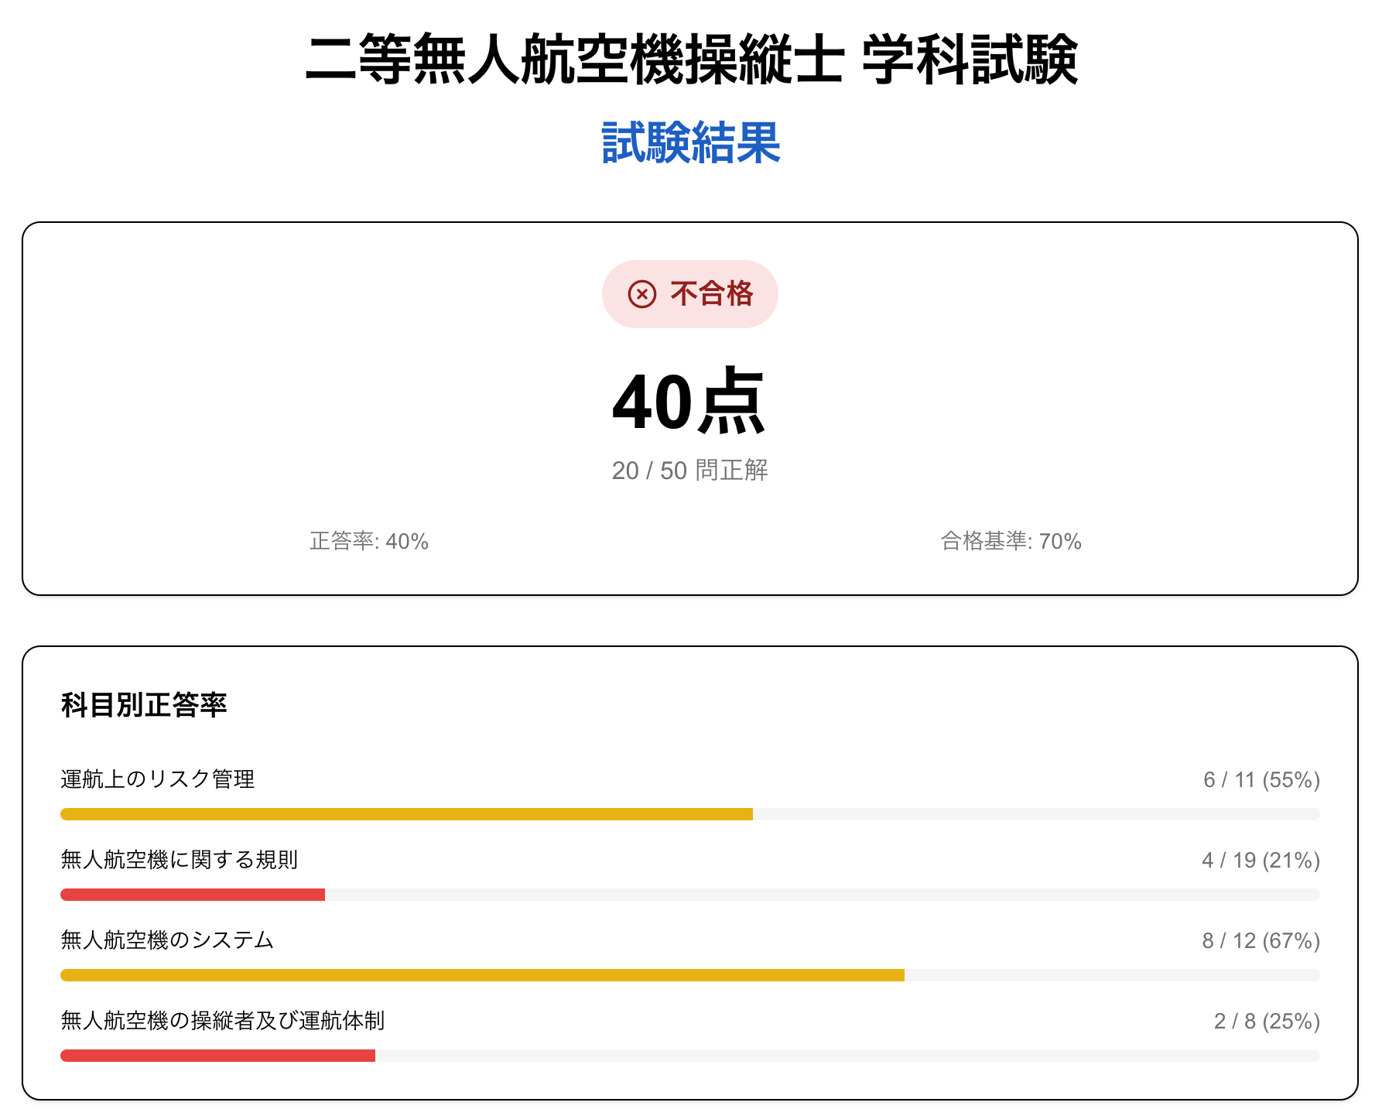
Task: Select the 無人航空機の操縦者及び運航体制 subject label
Action: [223, 1021]
